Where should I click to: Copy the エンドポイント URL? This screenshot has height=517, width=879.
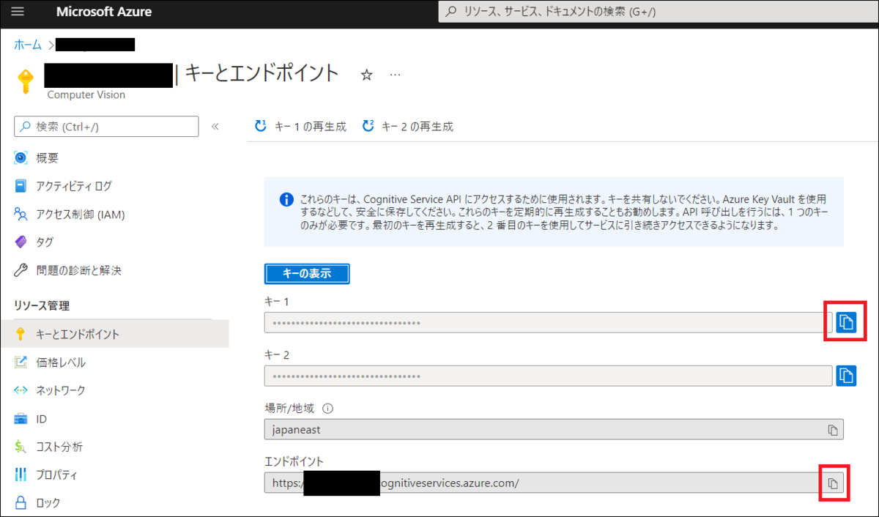[833, 483]
